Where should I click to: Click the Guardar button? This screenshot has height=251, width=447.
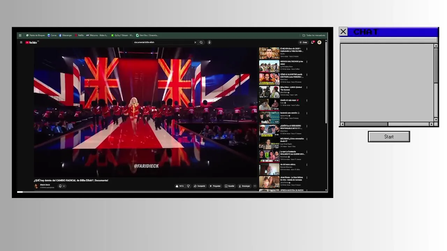tap(230, 186)
